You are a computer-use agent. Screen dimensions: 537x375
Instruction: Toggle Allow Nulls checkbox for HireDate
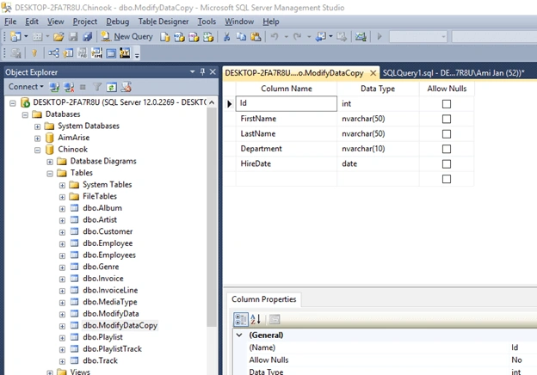447,164
